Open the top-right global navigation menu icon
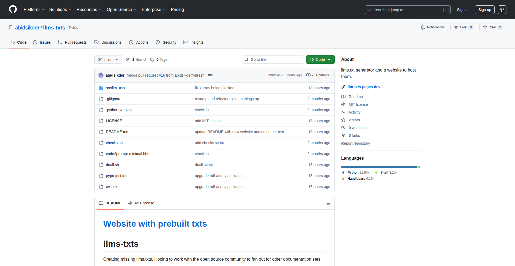 tap(502, 10)
